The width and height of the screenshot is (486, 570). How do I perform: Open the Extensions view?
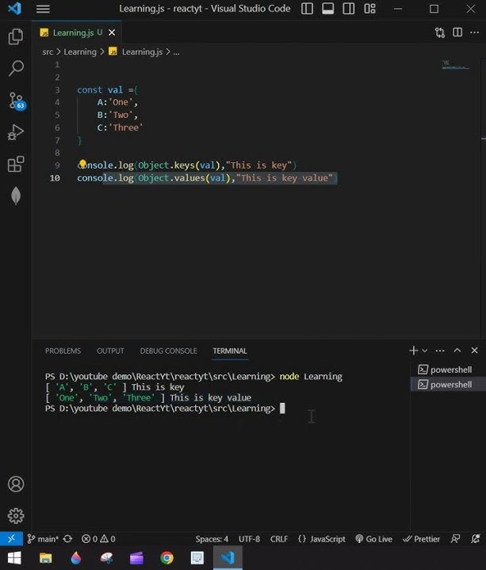tap(15, 165)
